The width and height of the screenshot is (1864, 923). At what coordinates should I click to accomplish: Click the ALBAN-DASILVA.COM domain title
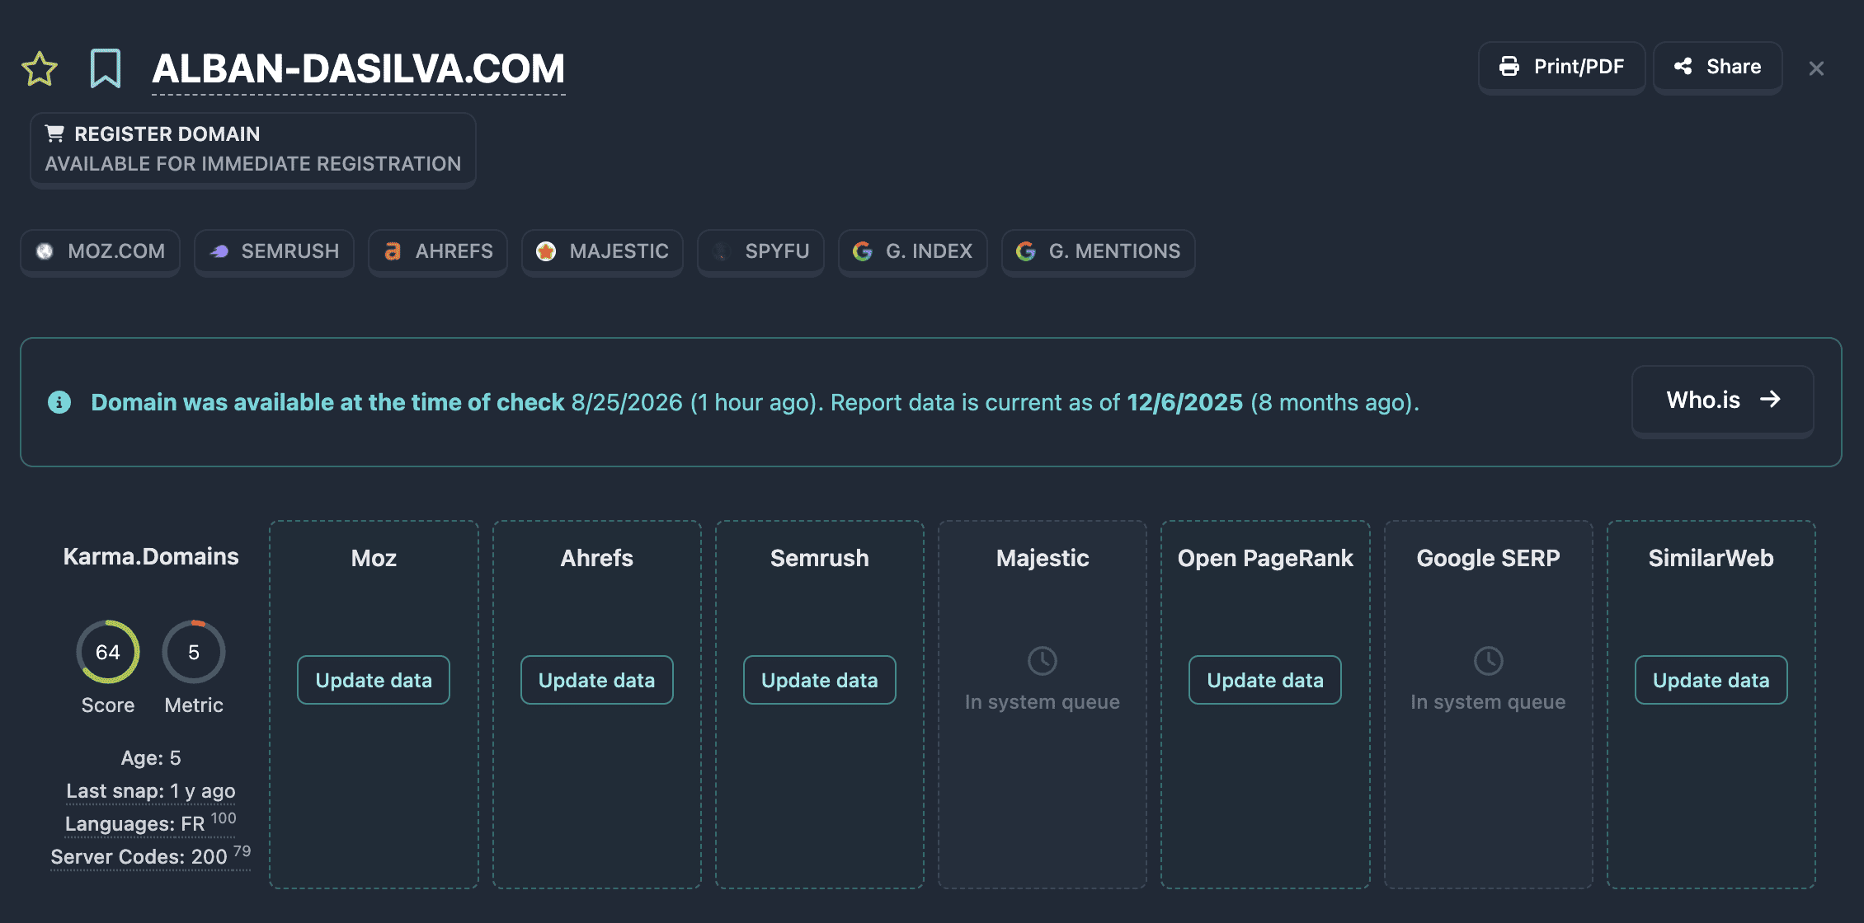(x=359, y=69)
